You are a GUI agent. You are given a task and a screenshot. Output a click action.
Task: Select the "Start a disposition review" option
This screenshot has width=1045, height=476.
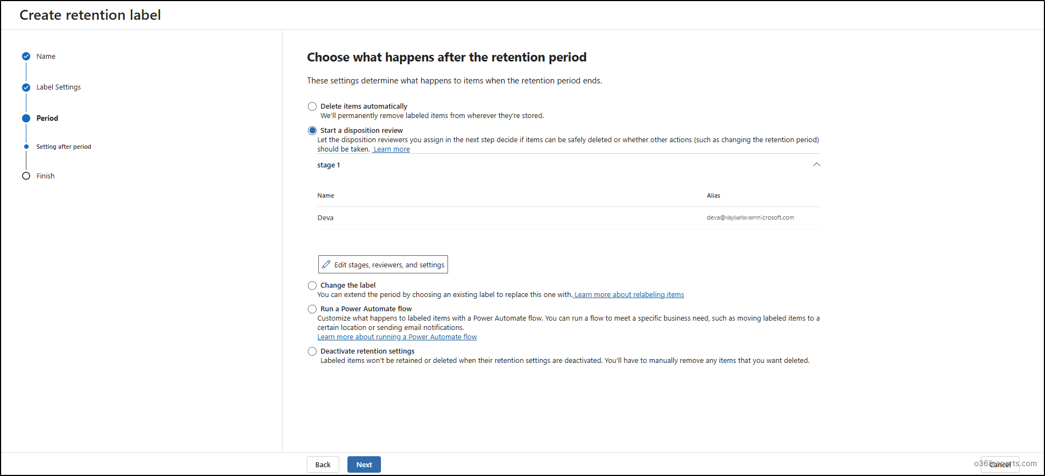coord(312,130)
